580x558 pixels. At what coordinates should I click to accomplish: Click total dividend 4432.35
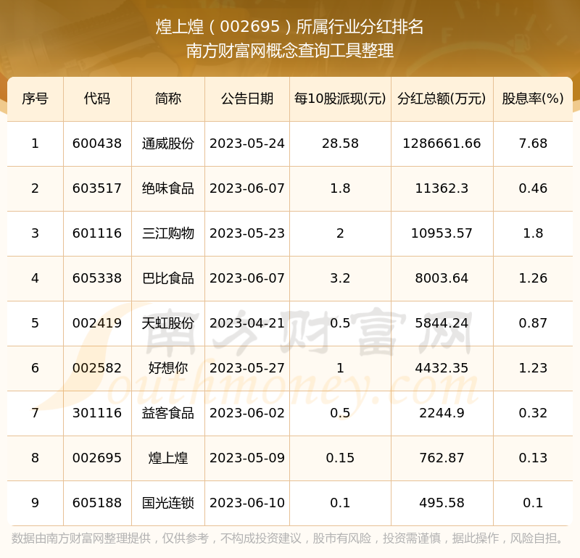pyautogui.click(x=442, y=368)
